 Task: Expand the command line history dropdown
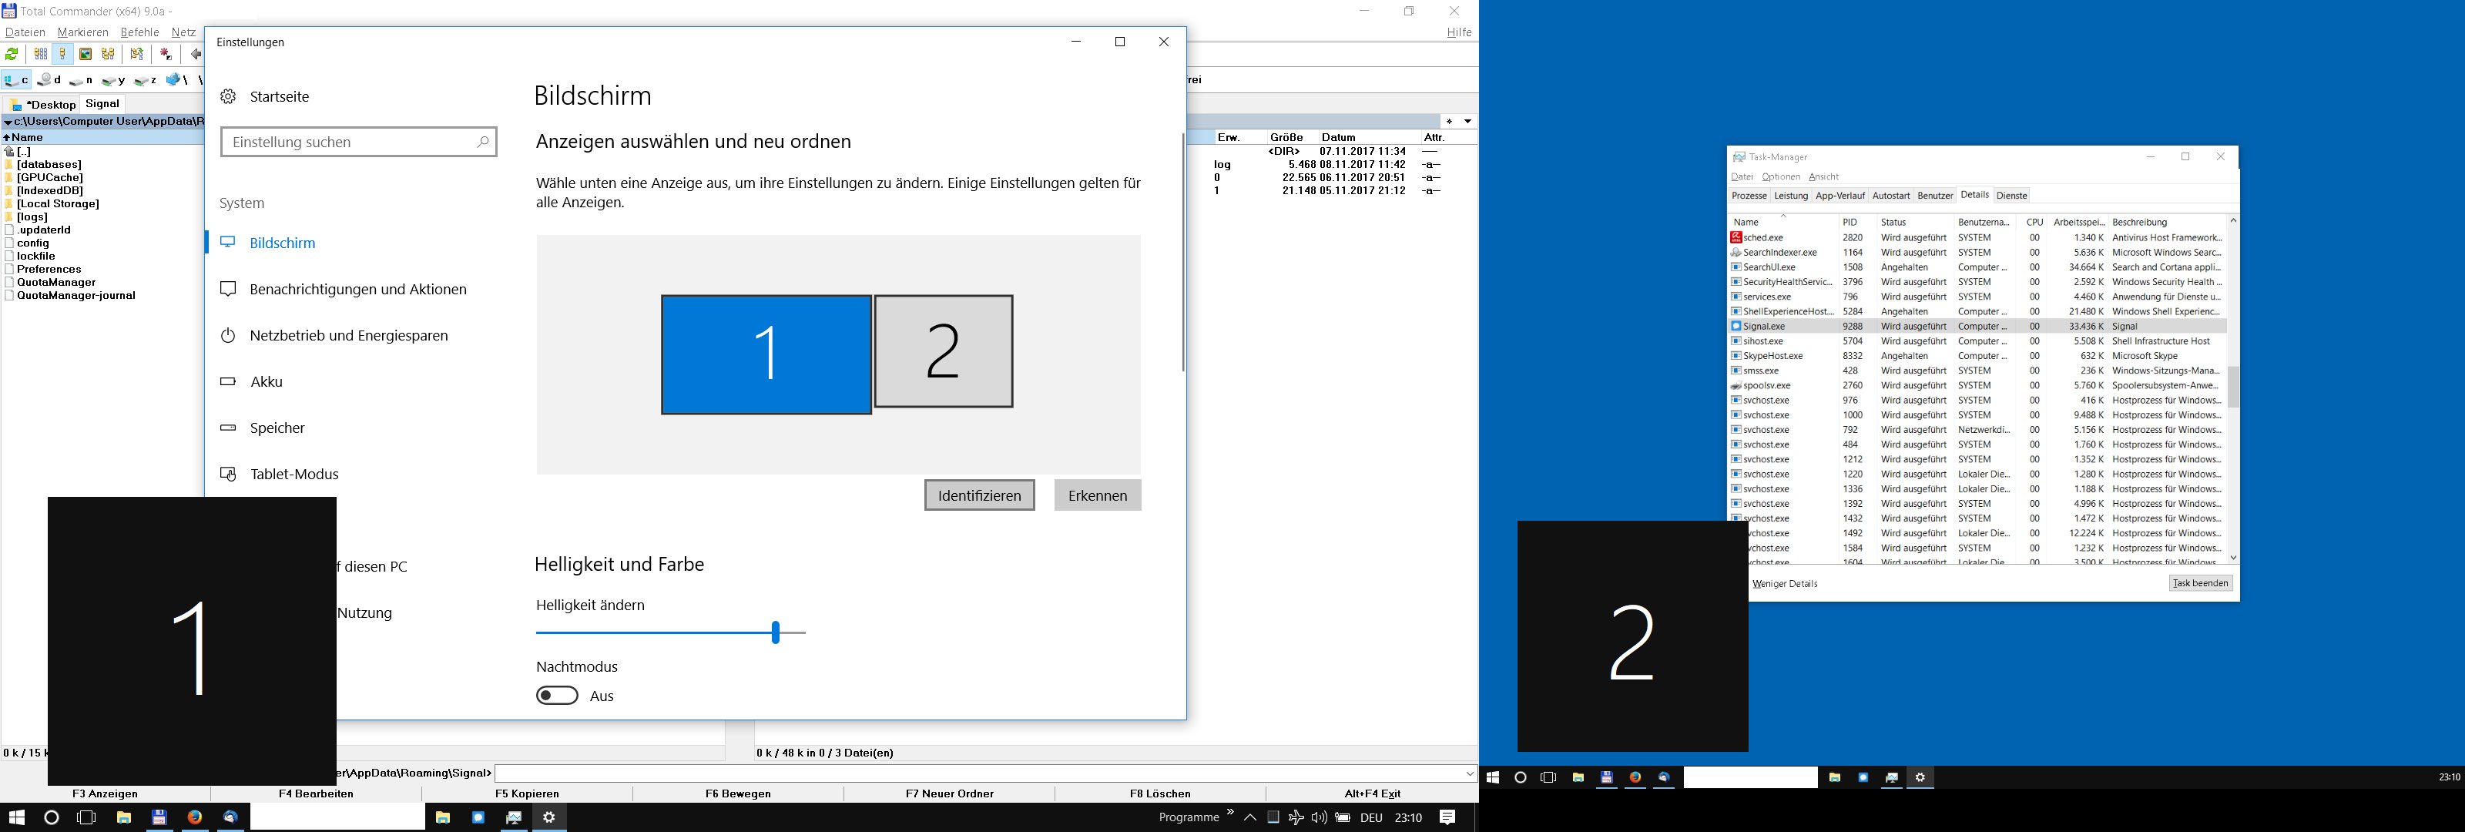click(x=1470, y=773)
